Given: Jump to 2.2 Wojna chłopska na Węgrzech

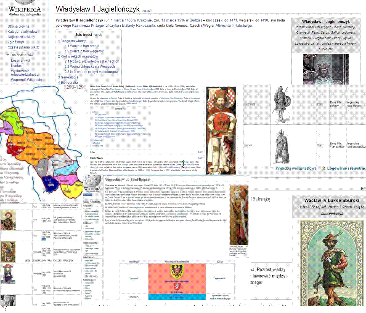Looking at the screenshot, I should (x=90, y=67).
